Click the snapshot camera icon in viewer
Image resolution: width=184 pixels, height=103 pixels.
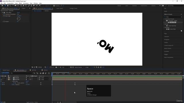(x=56, y=67)
